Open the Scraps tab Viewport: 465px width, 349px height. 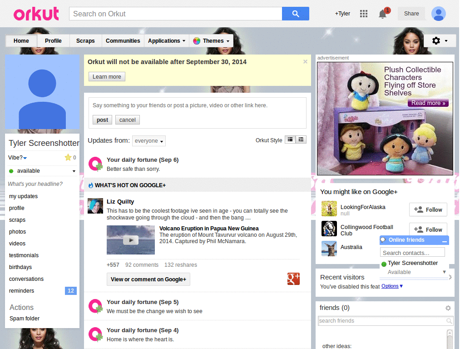(85, 41)
